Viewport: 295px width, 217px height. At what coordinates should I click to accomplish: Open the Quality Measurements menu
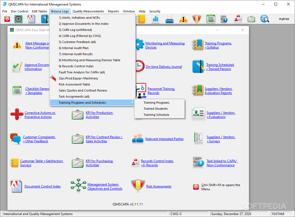pyautogui.click(x=88, y=11)
